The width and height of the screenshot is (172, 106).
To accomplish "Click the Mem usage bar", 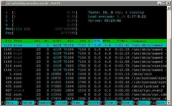I will (41, 29).
